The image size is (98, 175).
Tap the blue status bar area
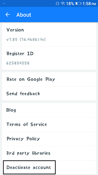[49, 4]
